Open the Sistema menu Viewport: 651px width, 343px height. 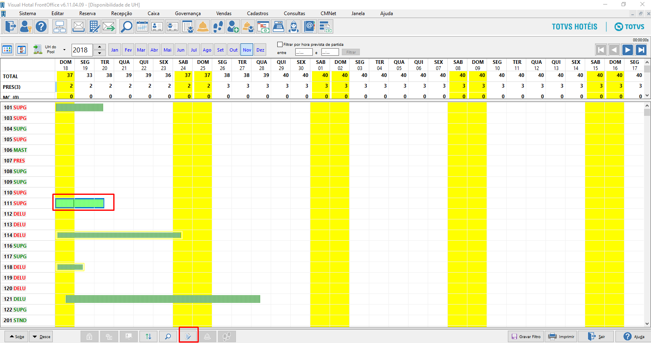pyautogui.click(x=27, y=14)
